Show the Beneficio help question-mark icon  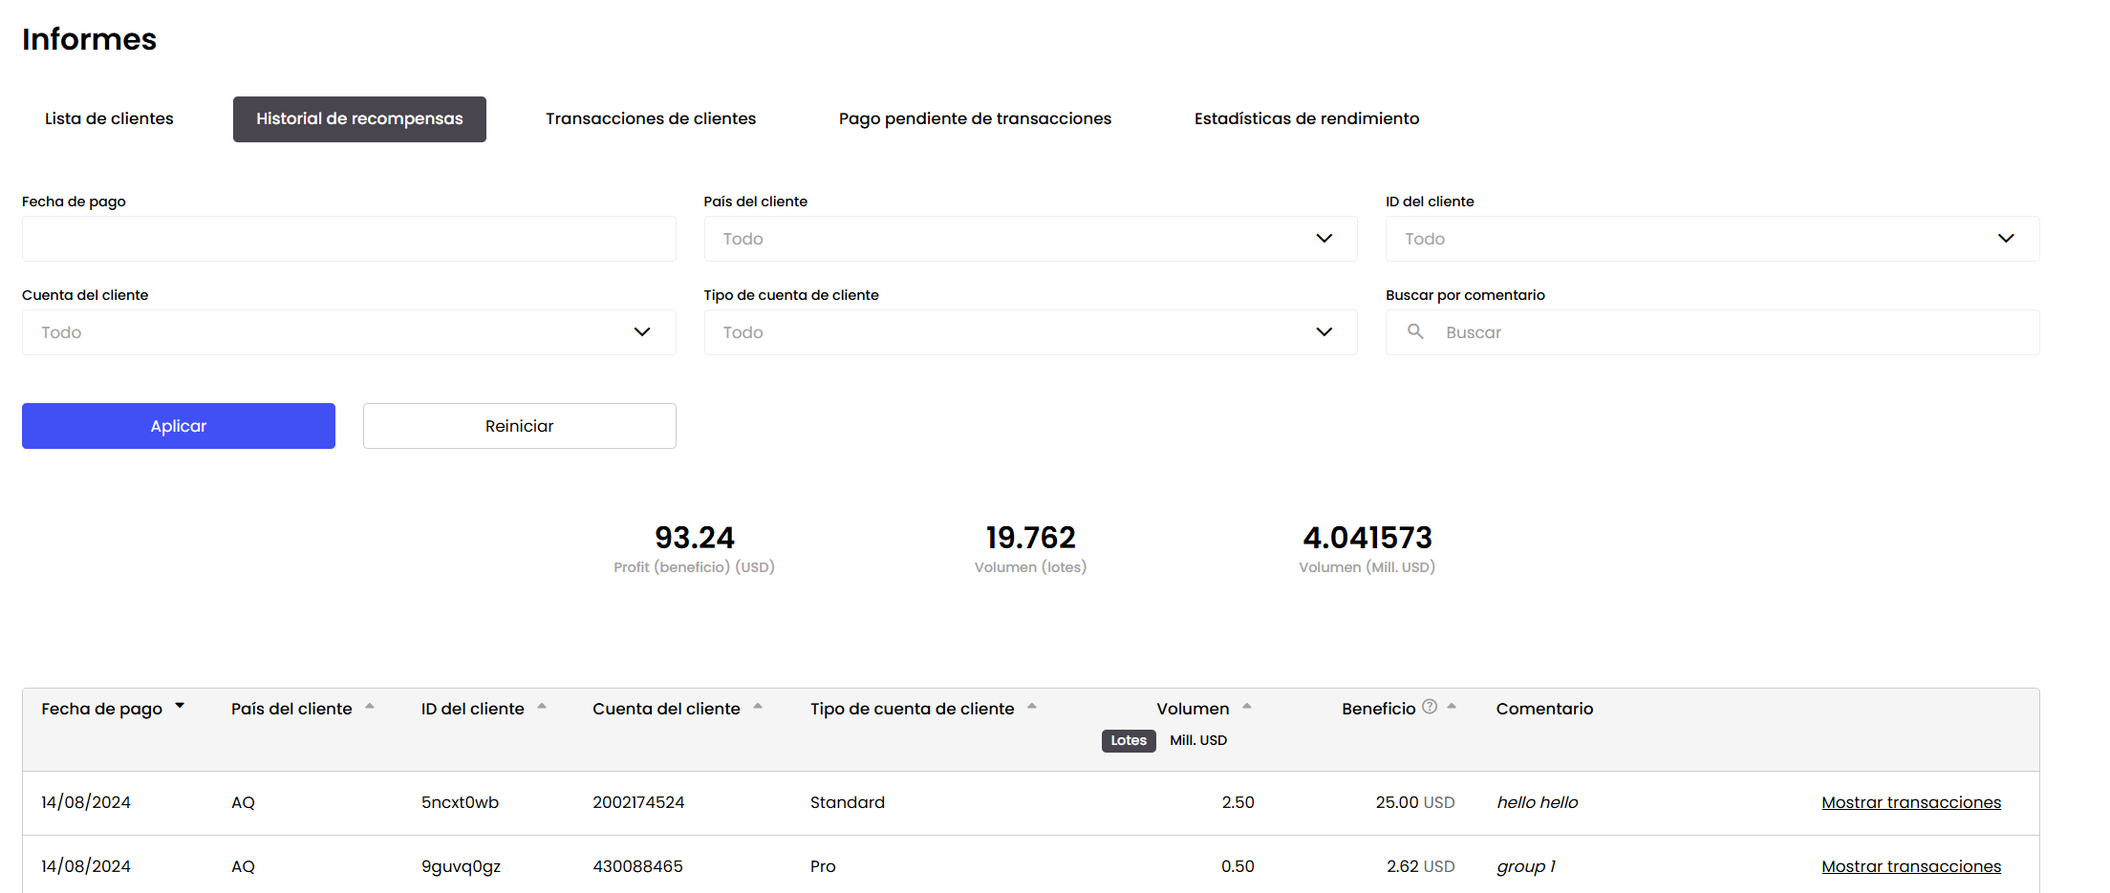point(1430,707)
